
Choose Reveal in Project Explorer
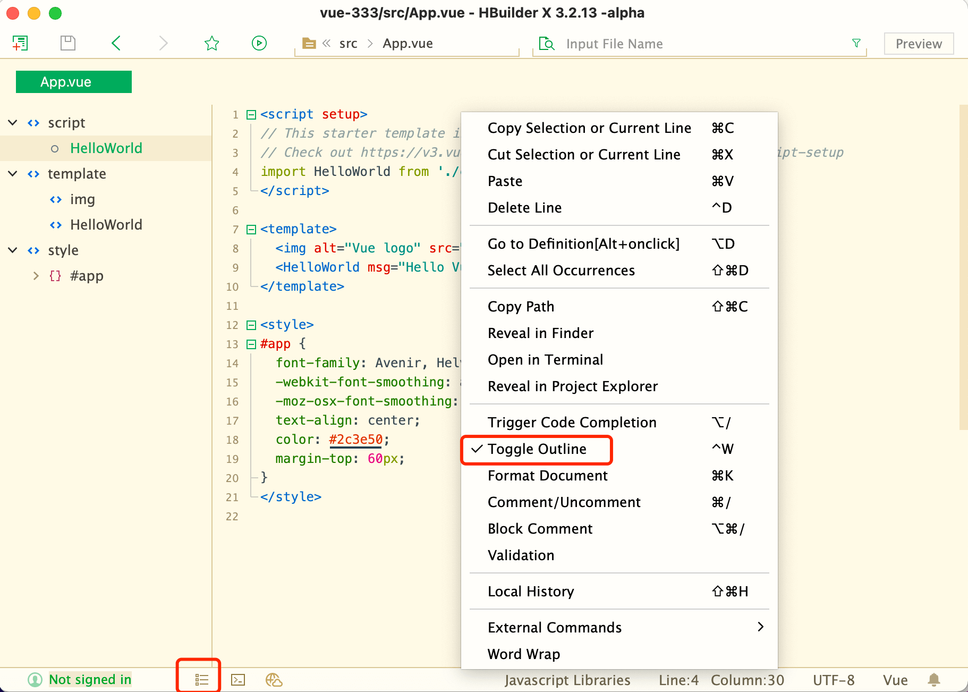(619, 386)
